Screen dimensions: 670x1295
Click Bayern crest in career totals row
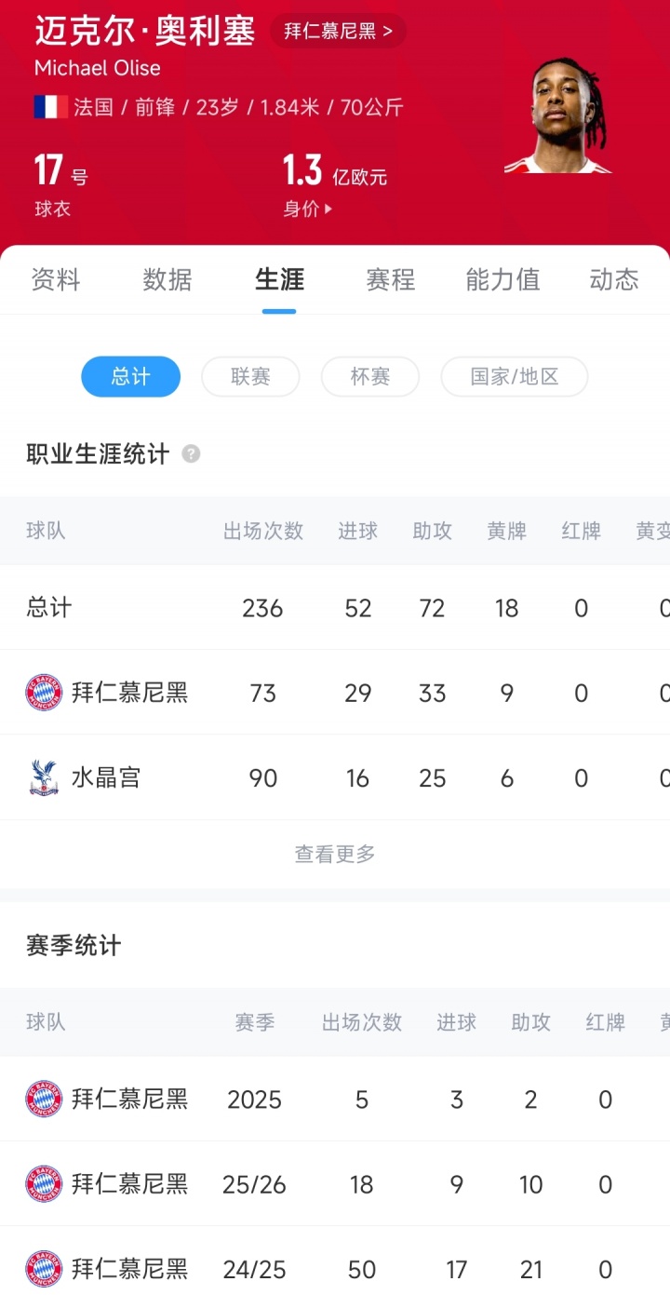point(44,693)
